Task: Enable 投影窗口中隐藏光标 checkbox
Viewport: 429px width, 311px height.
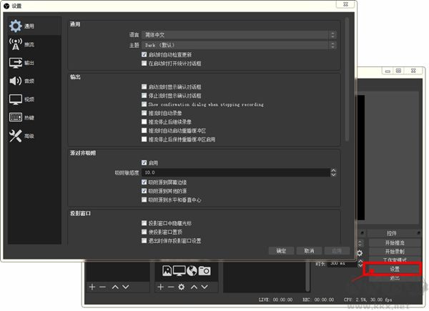Action: (x=144, y=223)
